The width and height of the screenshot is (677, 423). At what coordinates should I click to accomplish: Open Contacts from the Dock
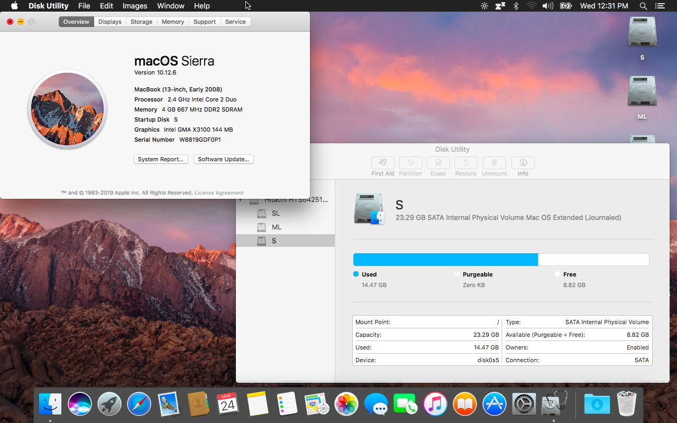point(198,404)
